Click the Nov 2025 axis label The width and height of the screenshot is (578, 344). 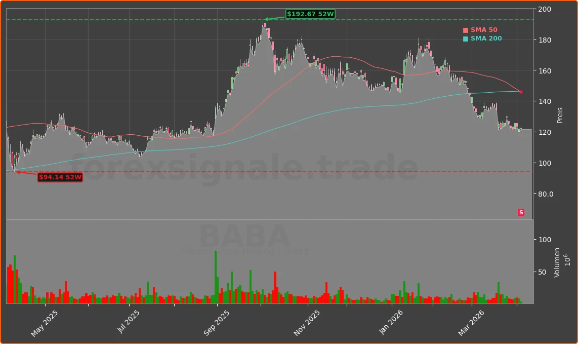tap(307, 323)
